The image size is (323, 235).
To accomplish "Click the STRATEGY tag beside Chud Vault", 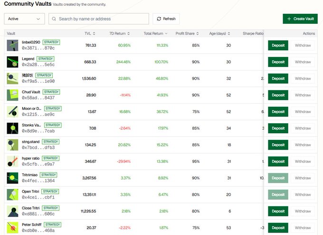I will click(x=51, y=92).
